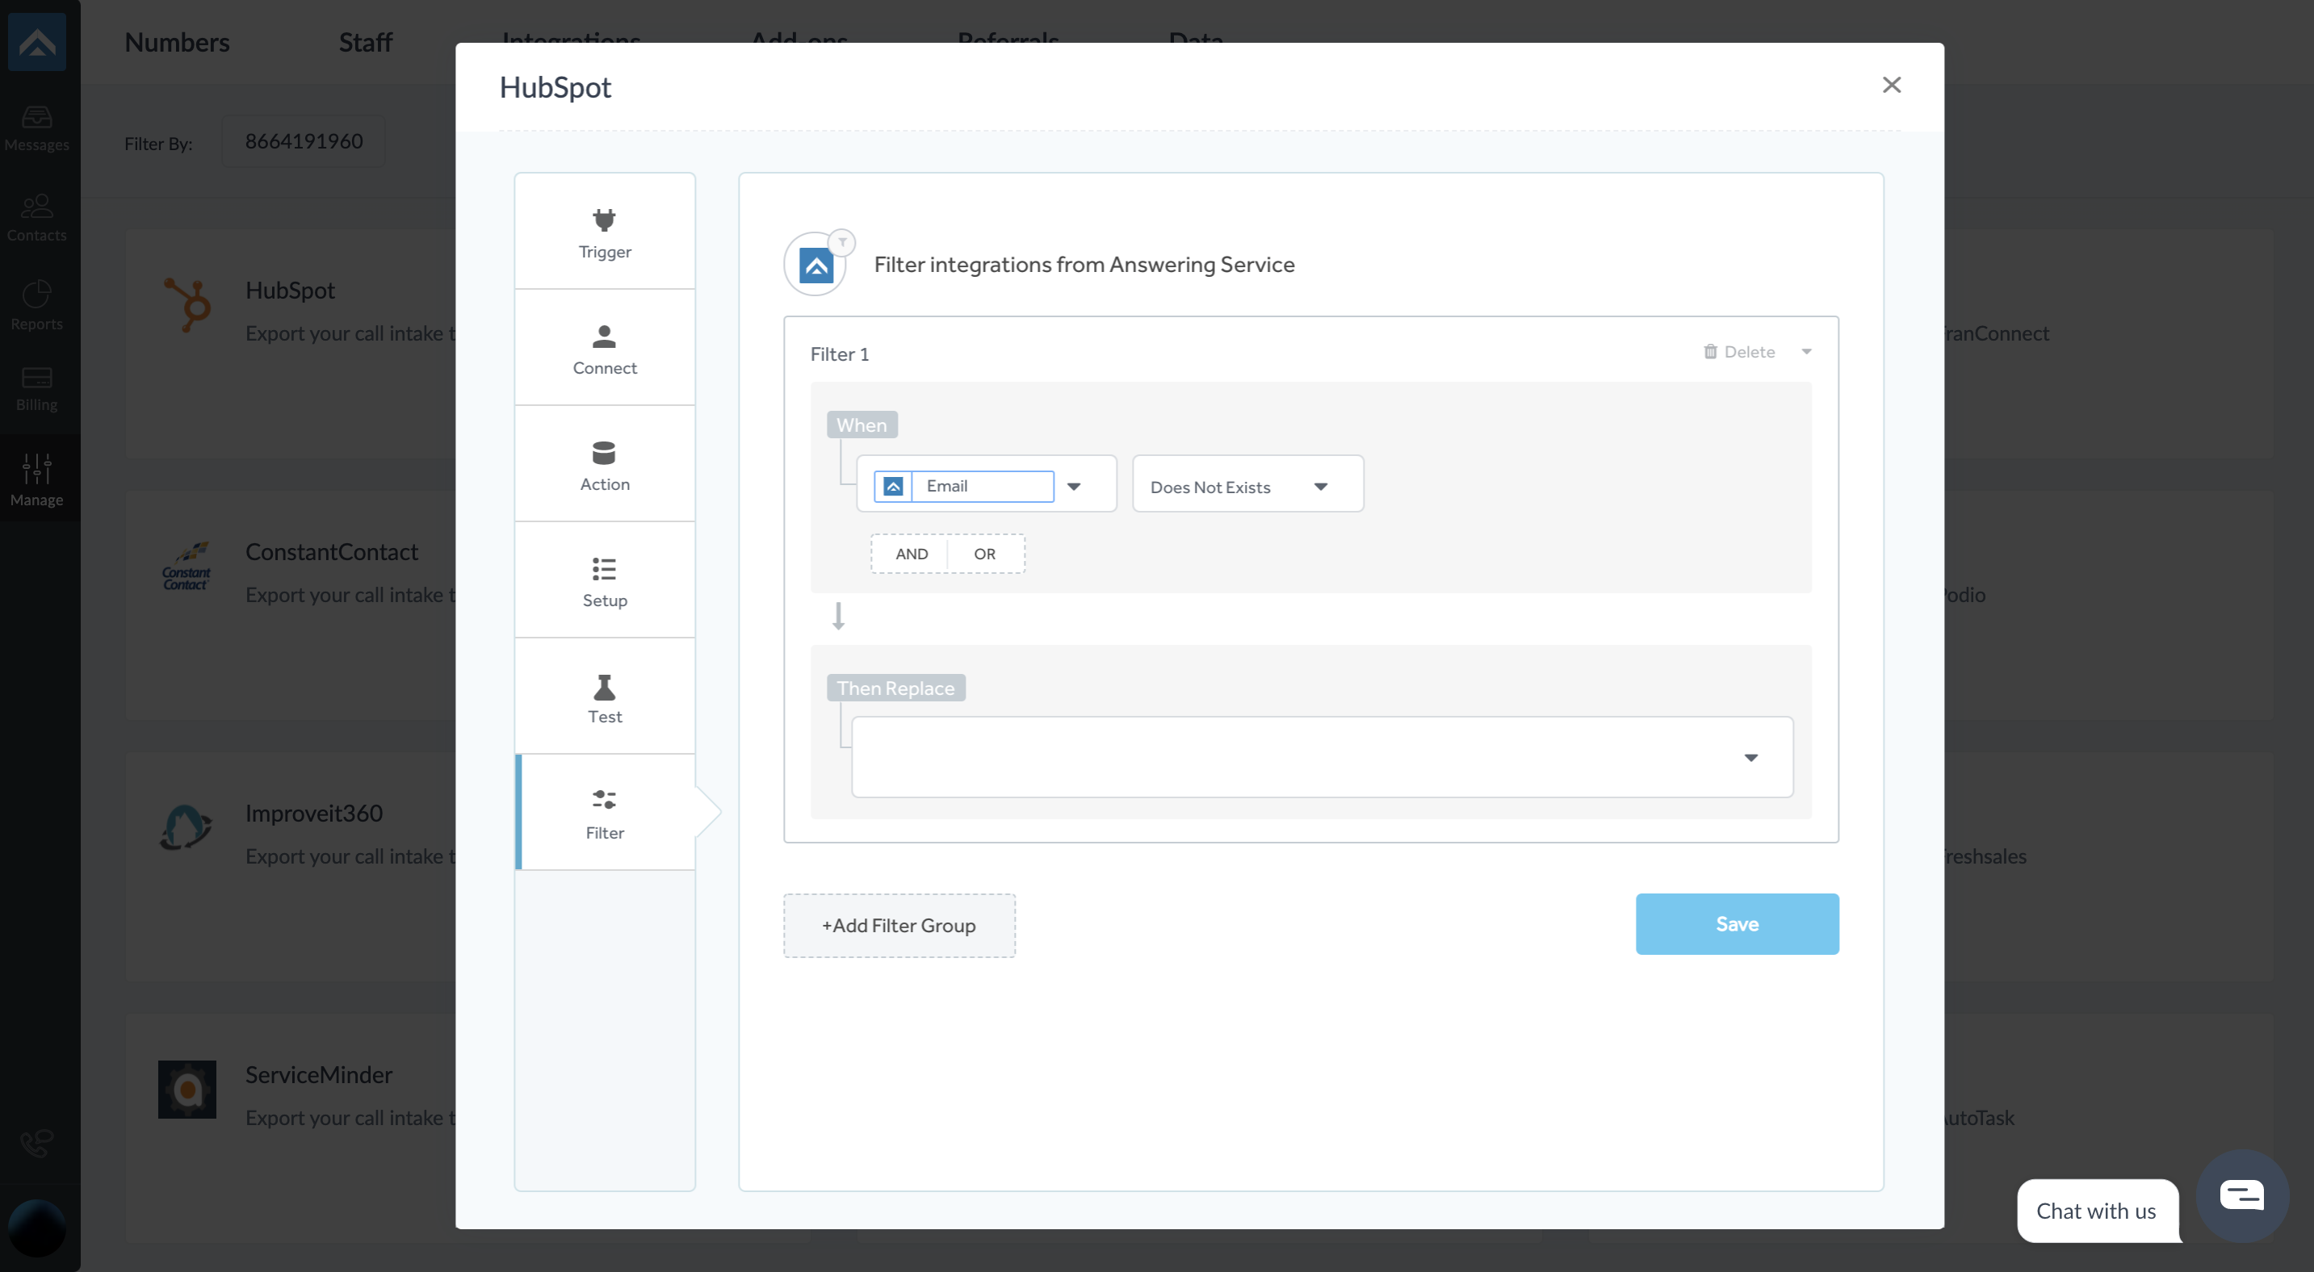Open Reports in left sidebar
This screenshot has width=2314, height=1272.
coord(37,306)
